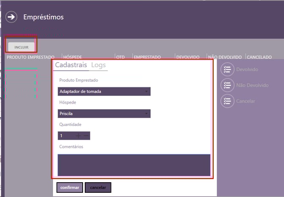Click the Cancelar checklist icon
Screen dimensions: 284x197
tap(228, 101)
